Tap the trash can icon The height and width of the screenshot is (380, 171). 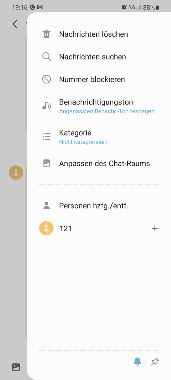click(x=46, y=34)
